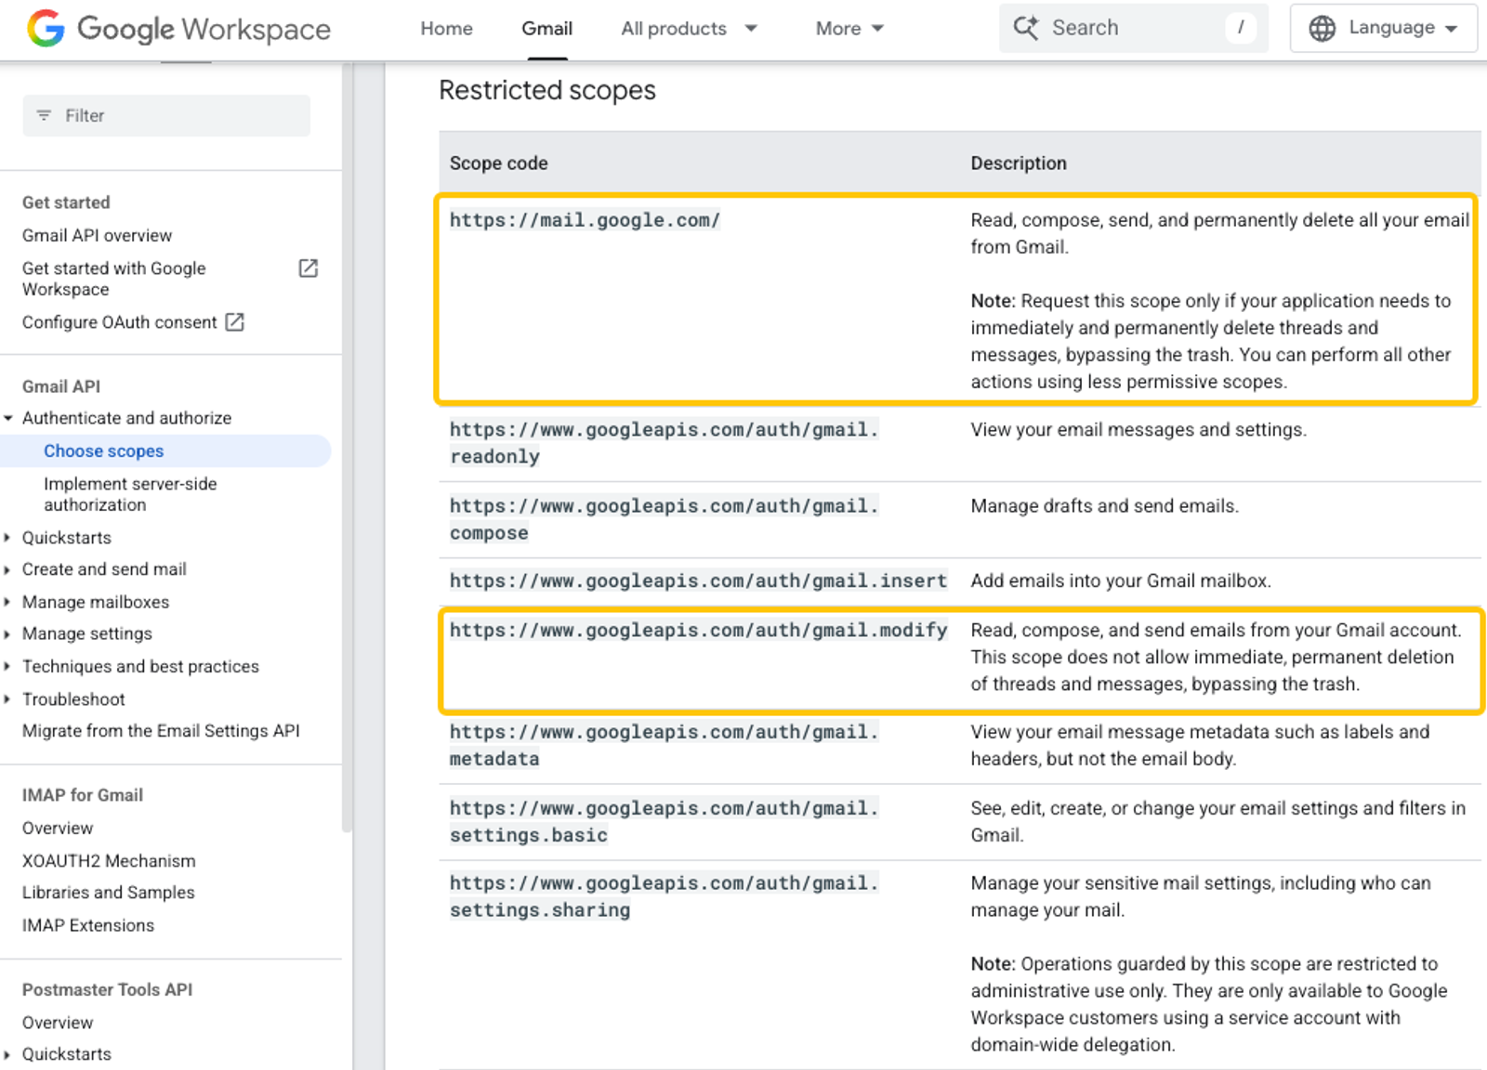Expand the Manage mailboxes arrow
1487x1070 pixels.
pyautogui.click(x=8, y=602)
